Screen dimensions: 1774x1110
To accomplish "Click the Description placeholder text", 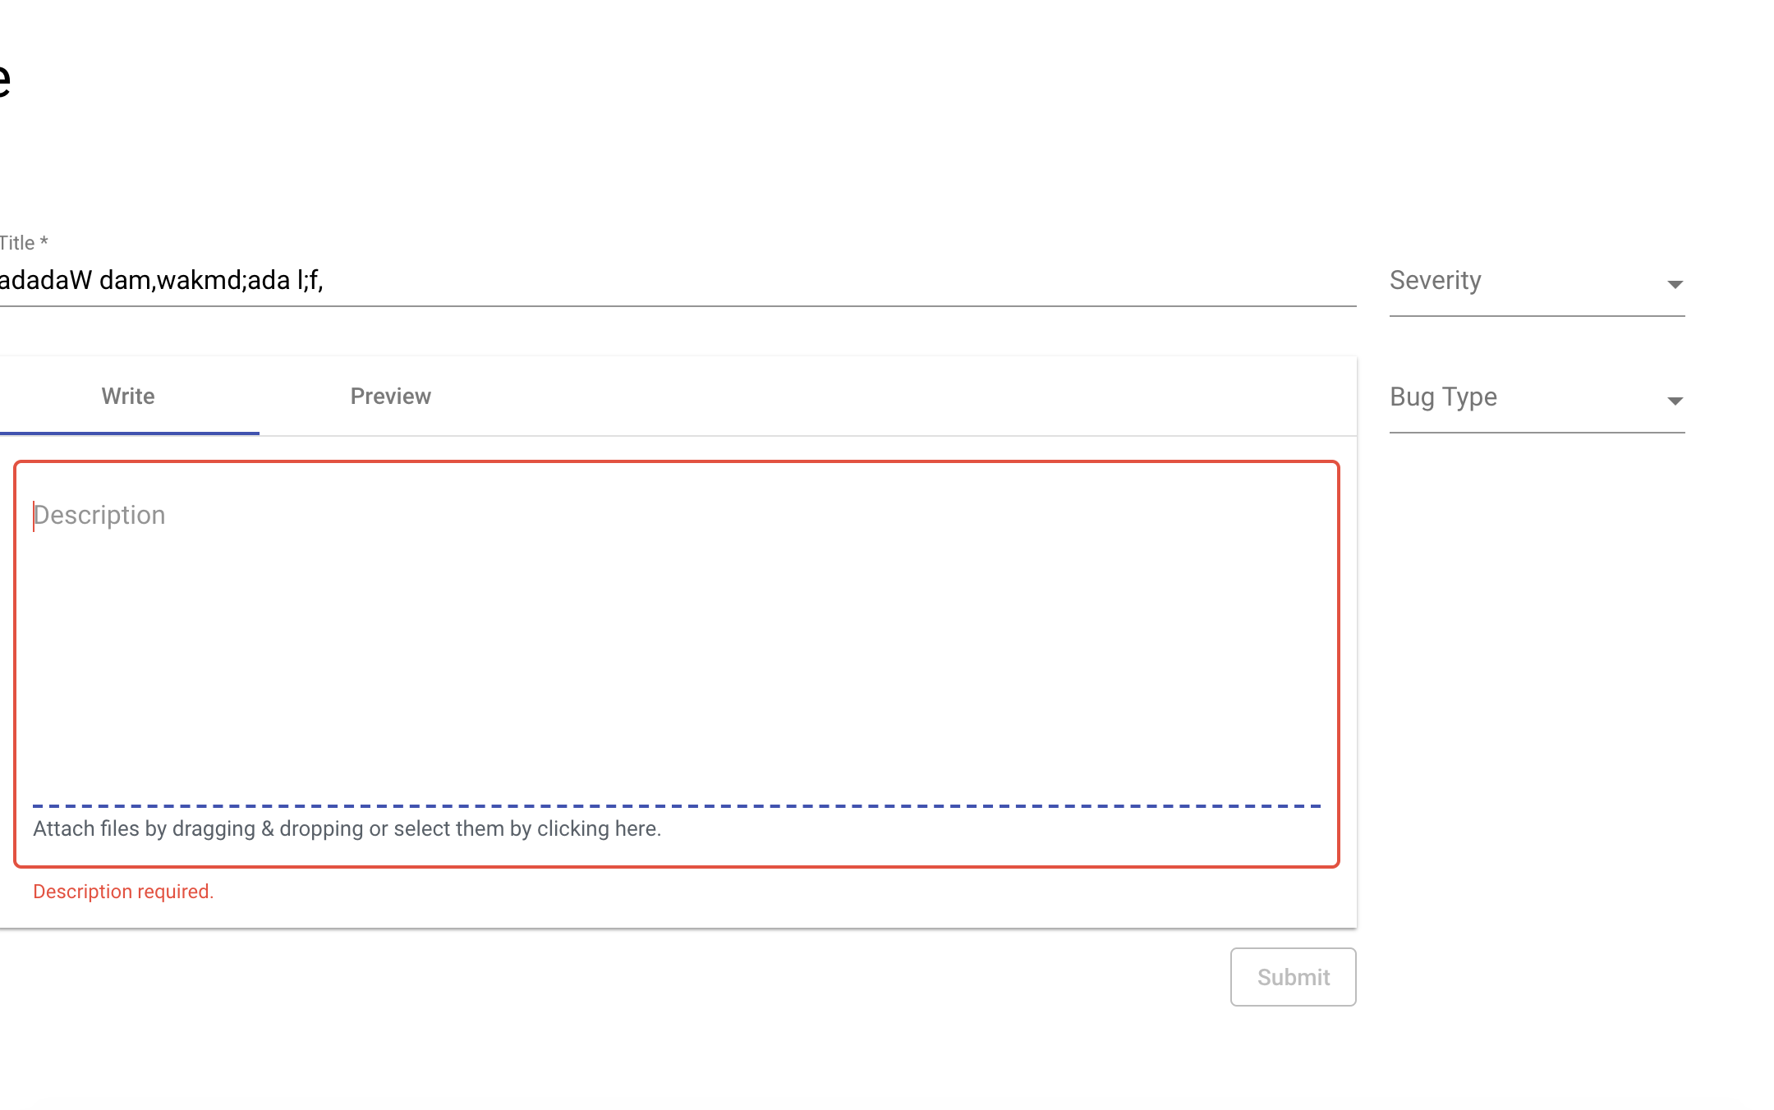I will (x=99, y=516).
